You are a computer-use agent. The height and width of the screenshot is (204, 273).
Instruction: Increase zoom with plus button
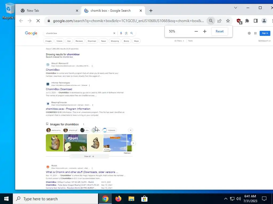[205, 31]
